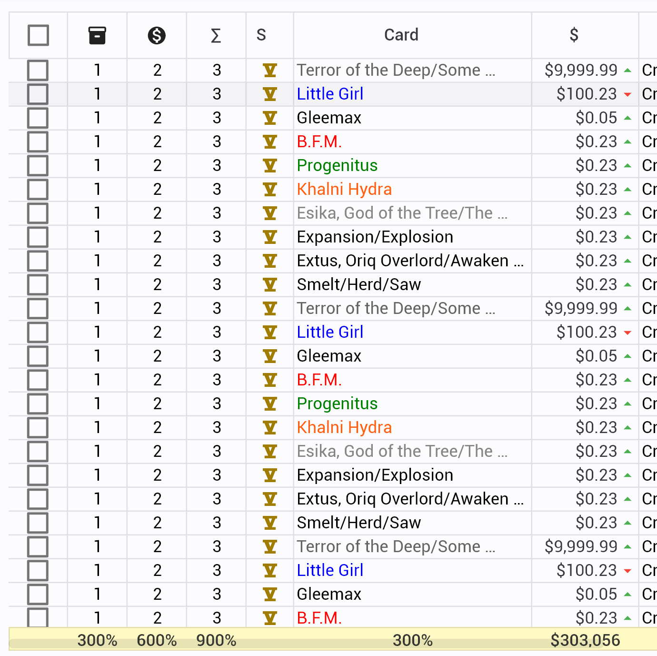
Task: Click the dollar-circle column header icon
Action: (x=157, y=35)
